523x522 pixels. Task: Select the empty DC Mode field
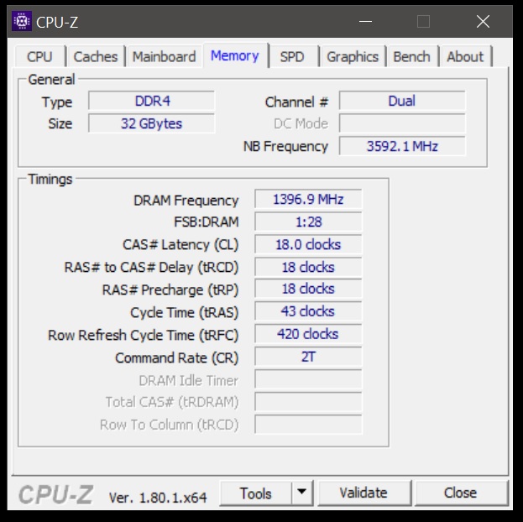click(x=402, y=123)
